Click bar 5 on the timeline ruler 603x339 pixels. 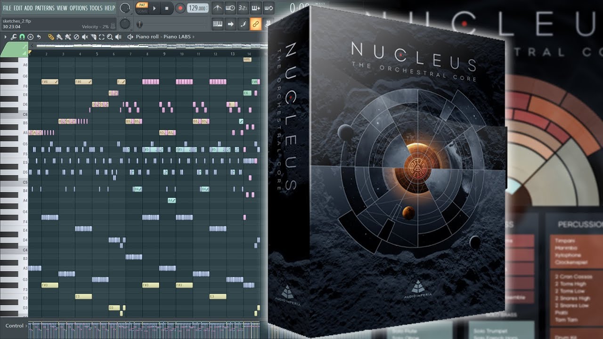tap(97, 54)
